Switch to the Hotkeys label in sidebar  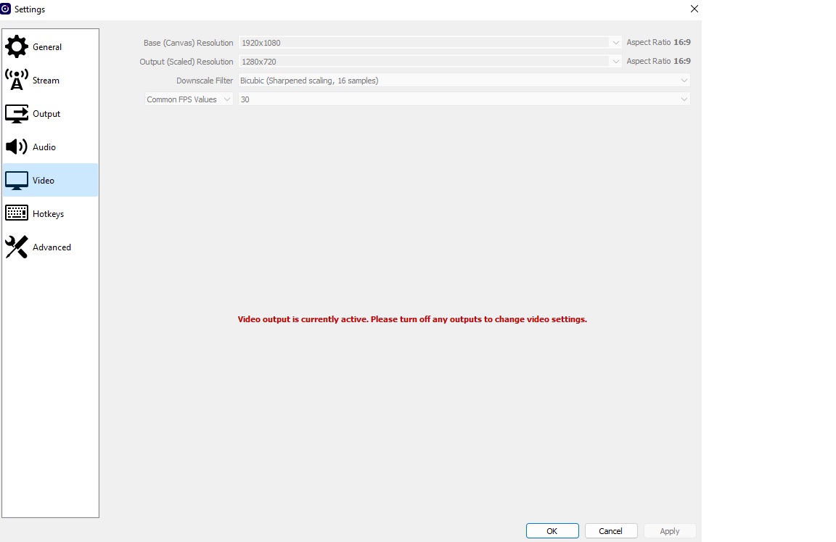[48, 214]
